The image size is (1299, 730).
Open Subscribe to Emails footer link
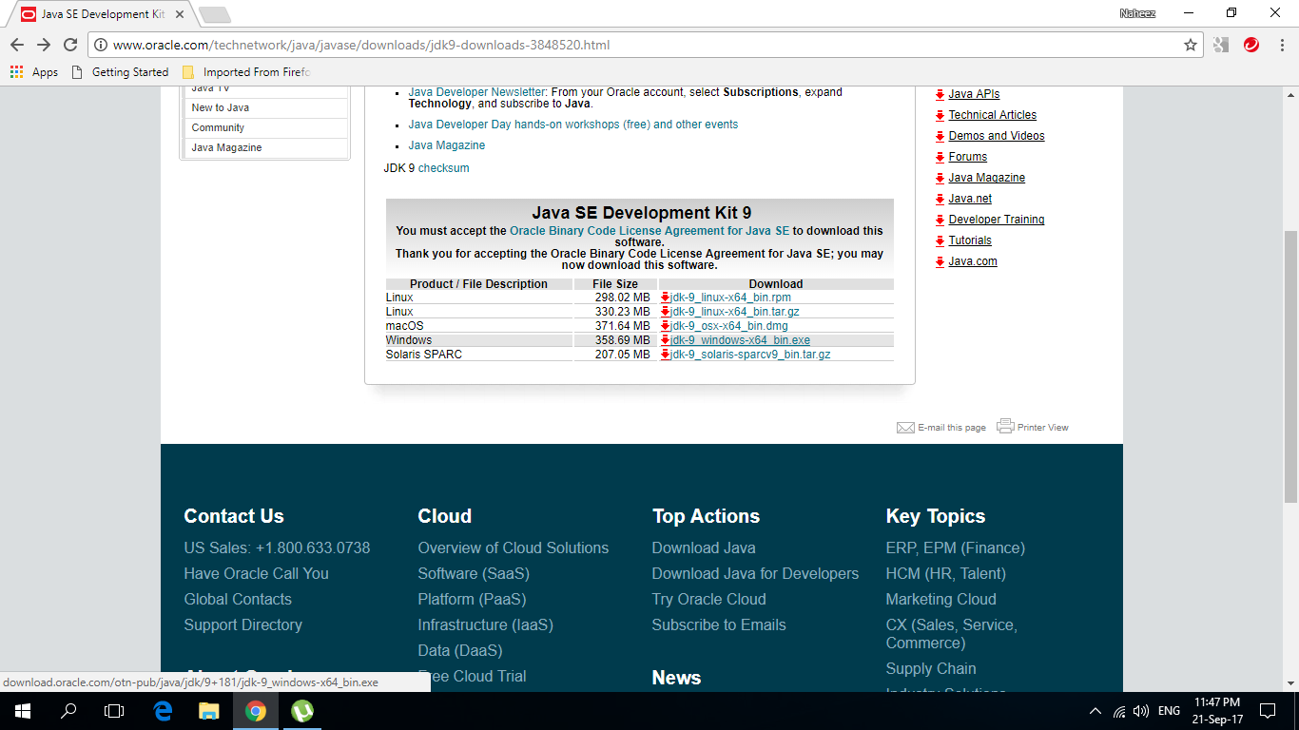[719, 624]
